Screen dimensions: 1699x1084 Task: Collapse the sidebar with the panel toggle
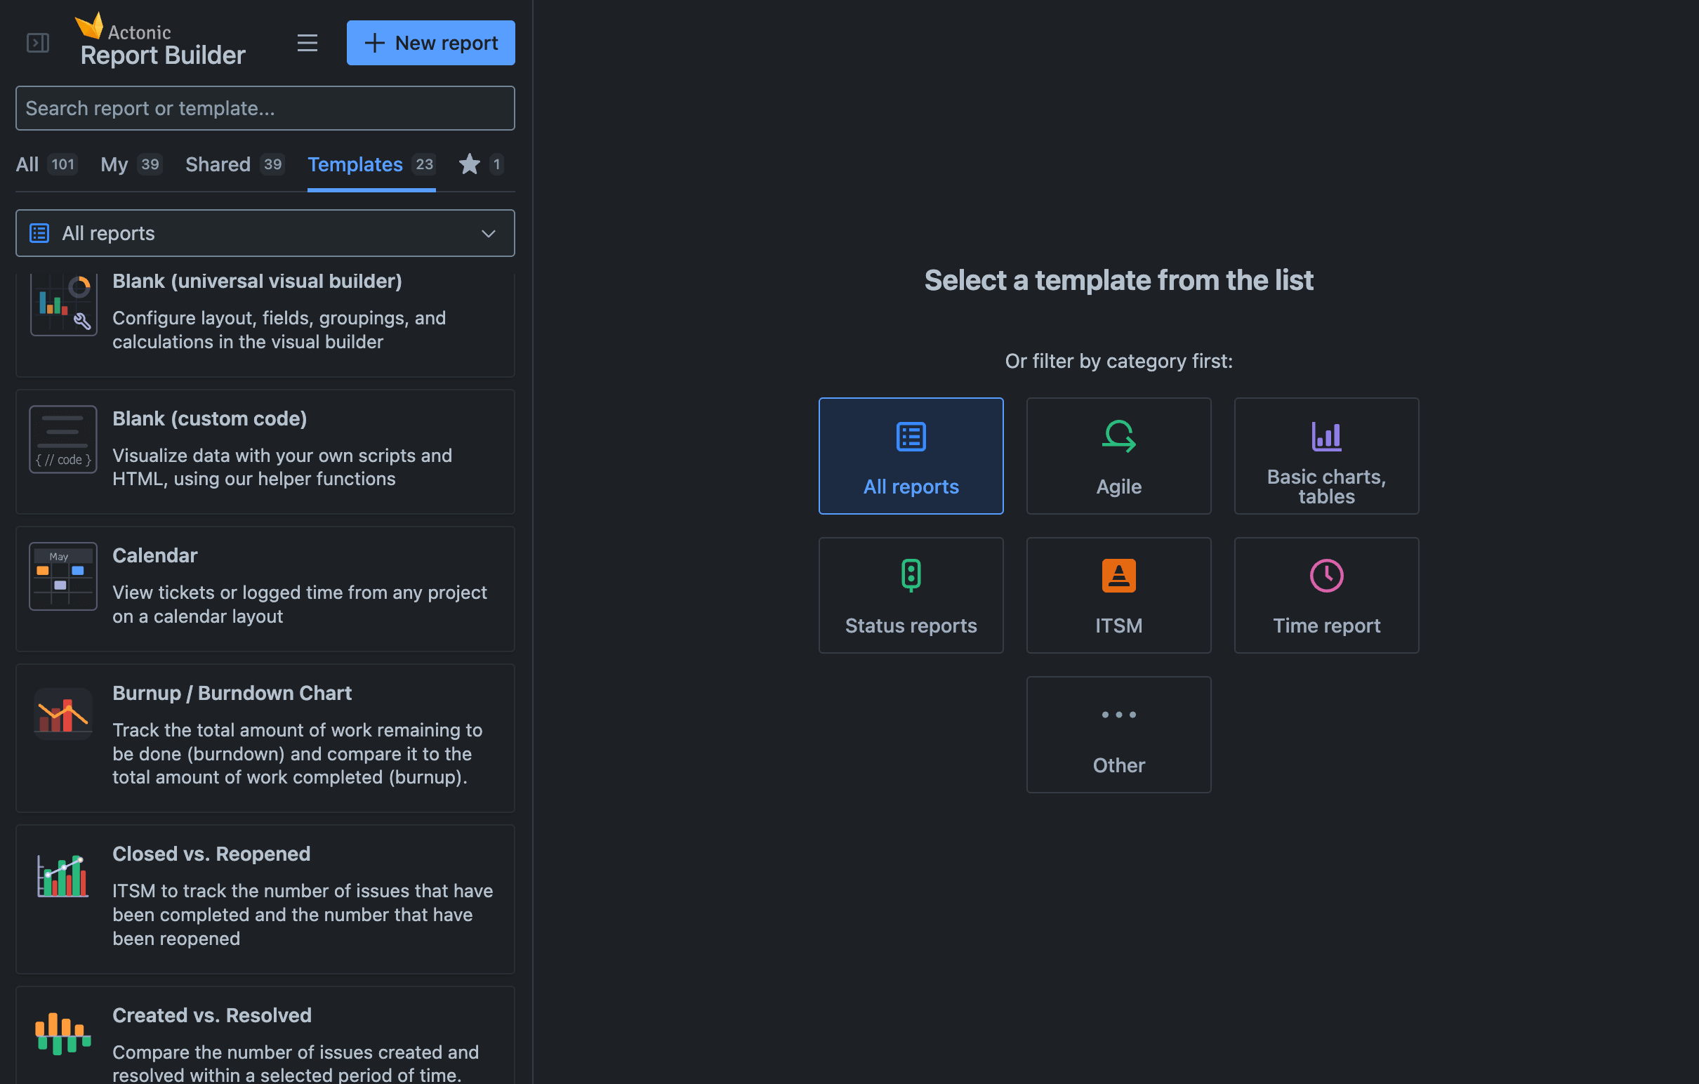pos(37,43)
